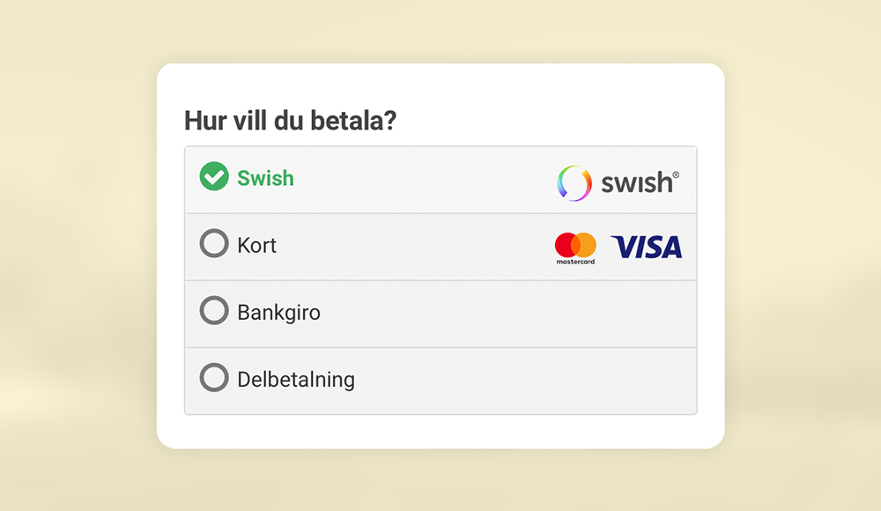Click the 'Hur vill du betala?' heading
The width and height of the screenshot is (881, 511).
click(290, 120)
